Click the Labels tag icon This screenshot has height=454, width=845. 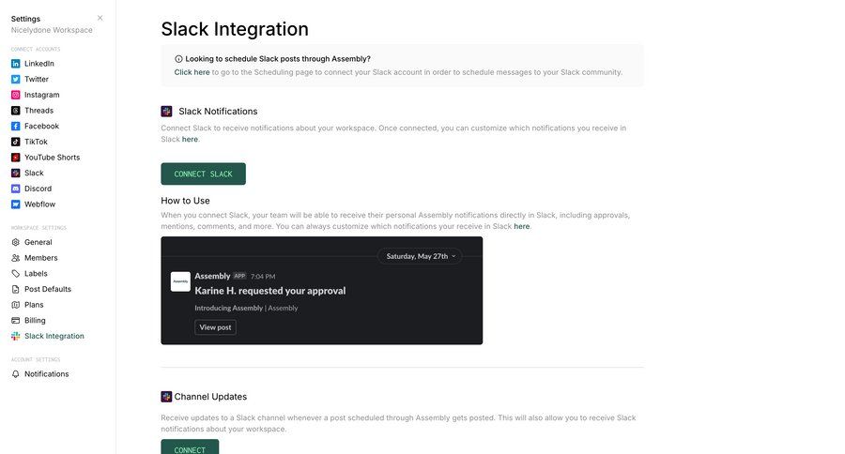coord(16,274)
